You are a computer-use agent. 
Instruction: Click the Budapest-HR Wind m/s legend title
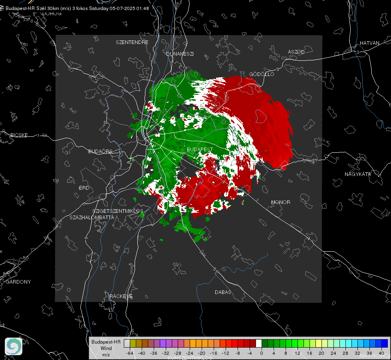[106, 348]
